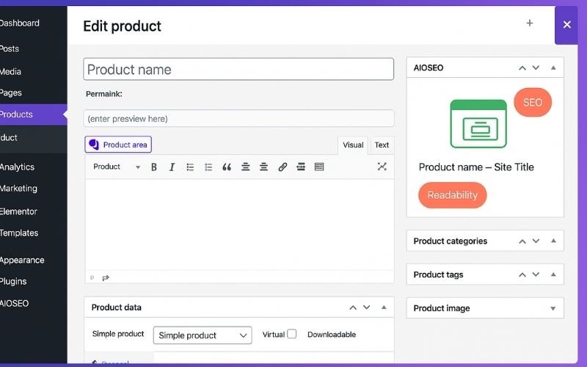The image size is (587, 367).
Task: Select Products in the sidebar
Action: pos(33,115)
